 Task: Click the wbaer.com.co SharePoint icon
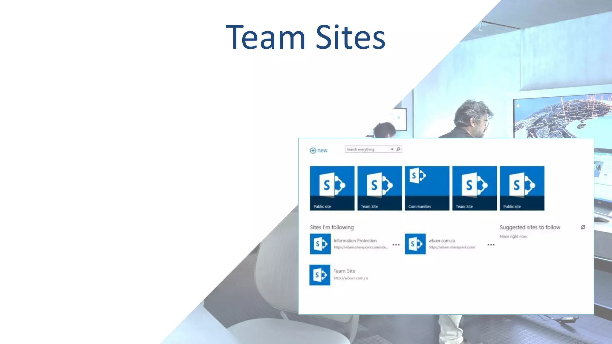(415, 244)
